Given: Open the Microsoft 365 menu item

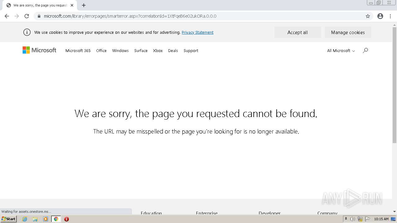Looking at the screenshot, I should tap(78, 50).
